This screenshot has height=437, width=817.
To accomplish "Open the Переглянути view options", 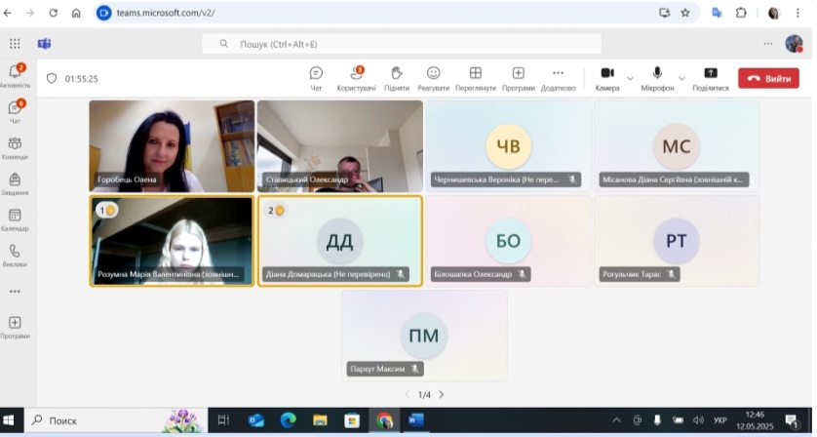I will tap(476, 77).
